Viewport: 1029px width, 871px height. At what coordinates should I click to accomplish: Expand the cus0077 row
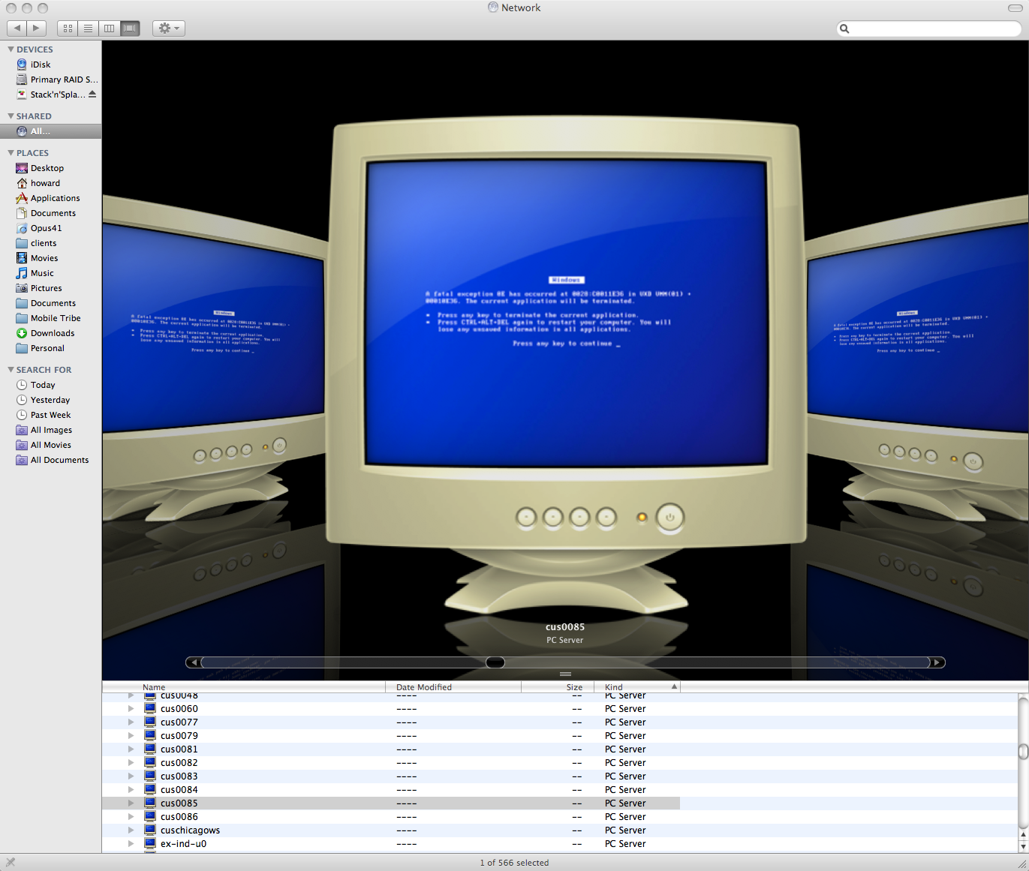click(x=131, y=722)
